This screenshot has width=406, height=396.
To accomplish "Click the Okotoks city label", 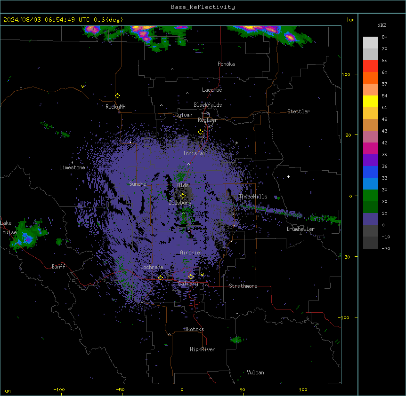I will [x=194, y=329].
